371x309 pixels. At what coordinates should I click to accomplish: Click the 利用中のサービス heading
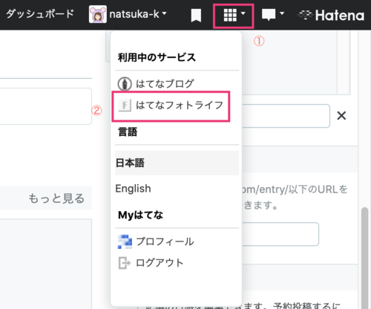[x=157, y=57]
